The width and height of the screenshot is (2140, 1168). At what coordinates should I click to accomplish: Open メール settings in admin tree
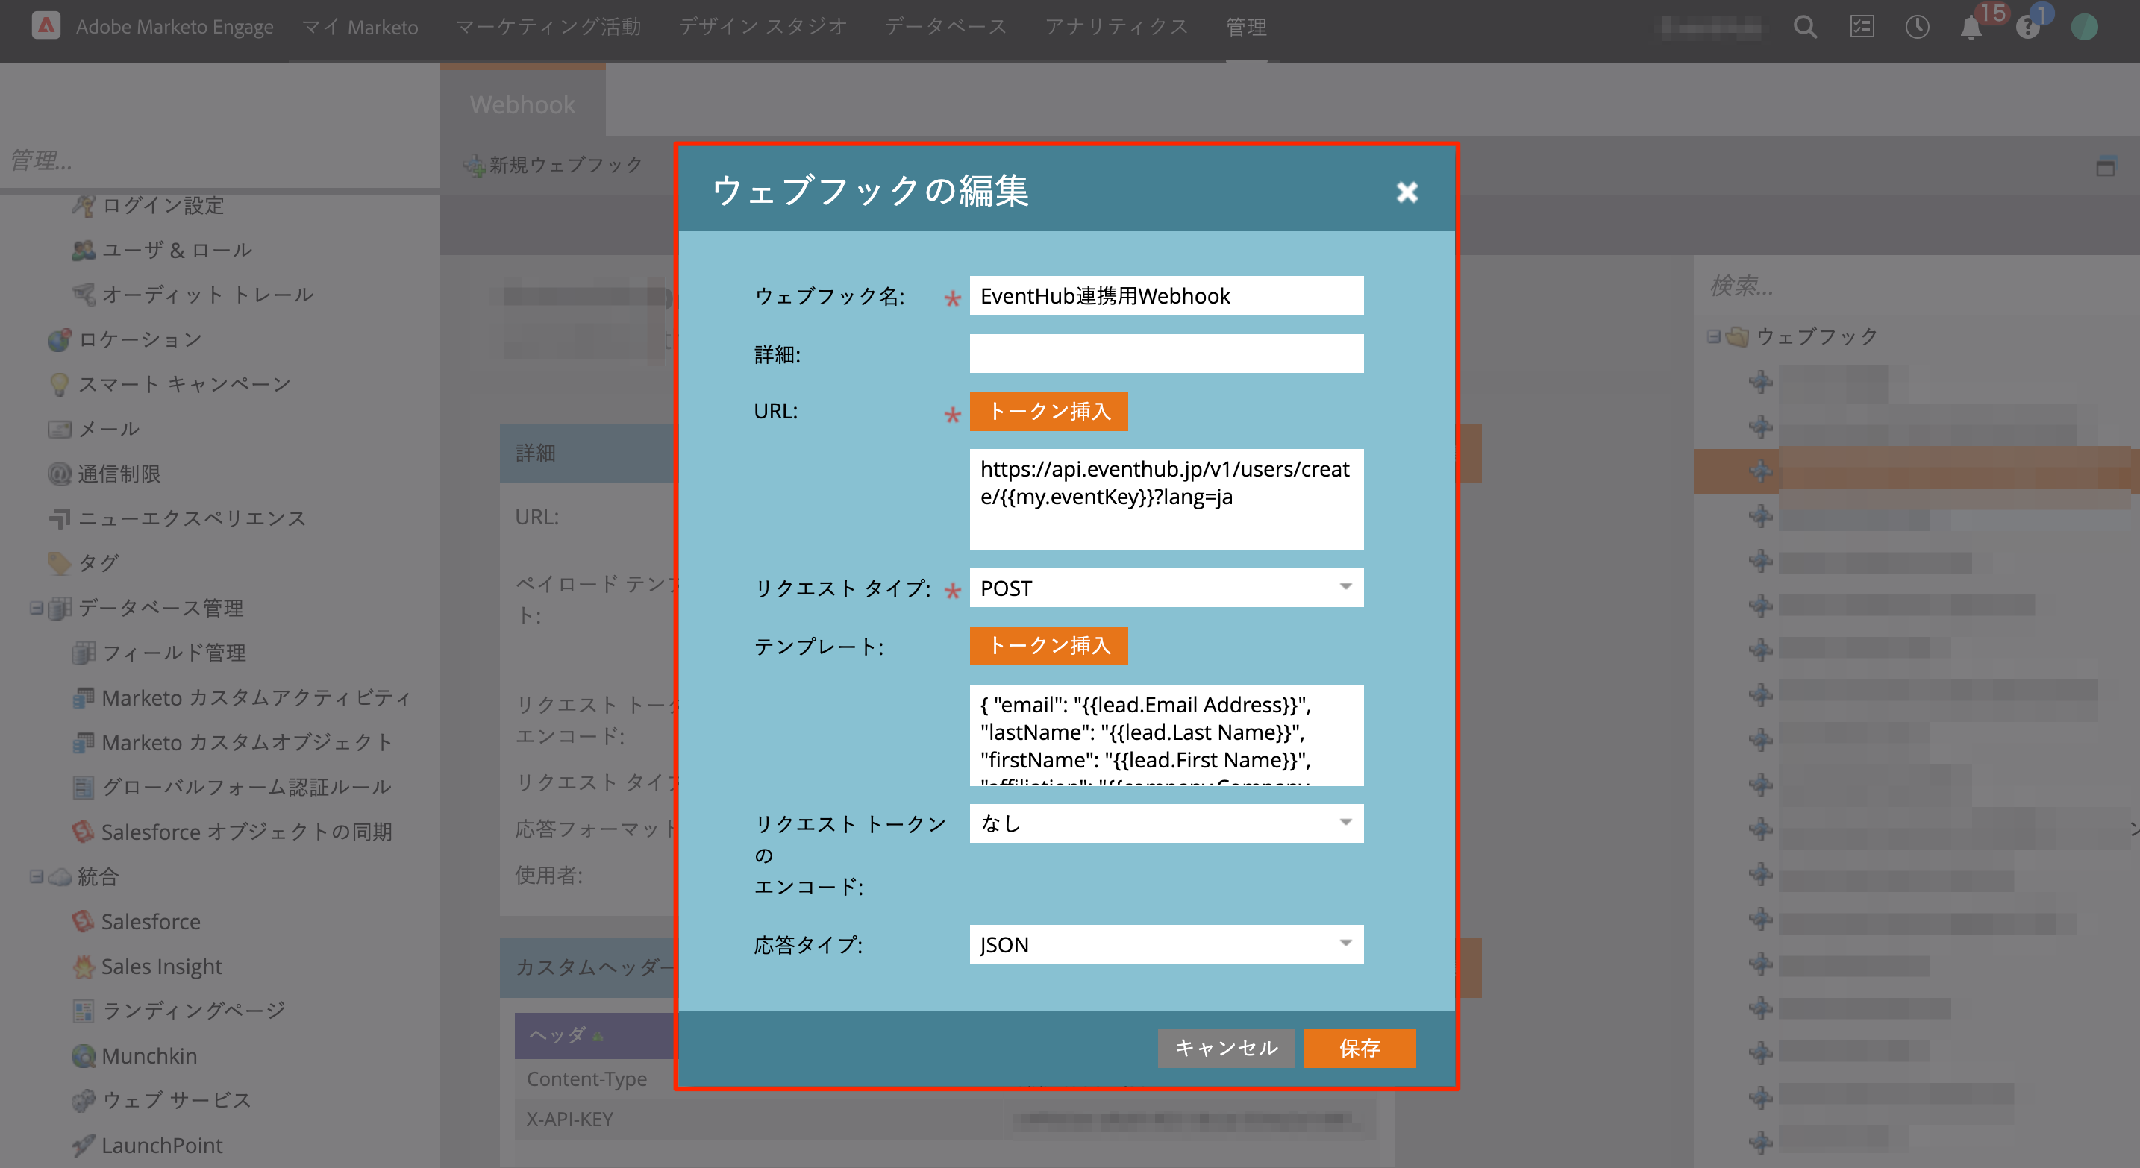(x=108, y=429)
